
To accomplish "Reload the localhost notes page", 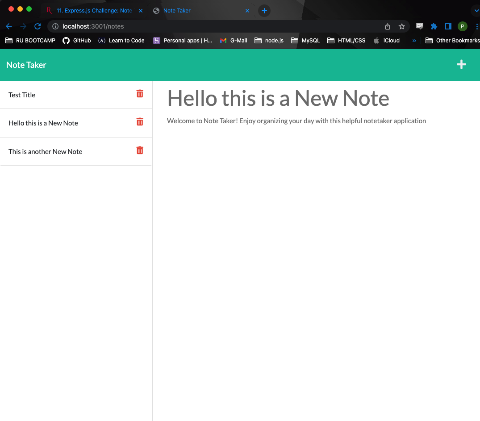I will 38,26.
